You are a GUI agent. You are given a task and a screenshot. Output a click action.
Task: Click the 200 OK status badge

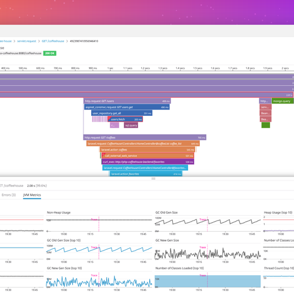(x=50, y=54)
